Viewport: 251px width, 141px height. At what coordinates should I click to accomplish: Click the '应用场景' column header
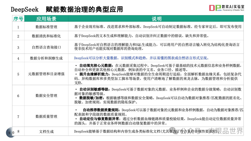coord(46,19)
